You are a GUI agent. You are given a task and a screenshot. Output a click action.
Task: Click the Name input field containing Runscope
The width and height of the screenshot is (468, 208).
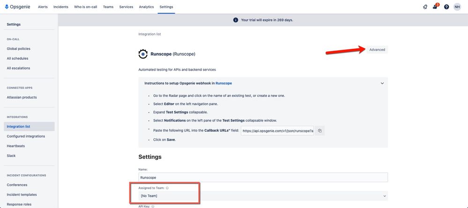[x=263, y=177]
